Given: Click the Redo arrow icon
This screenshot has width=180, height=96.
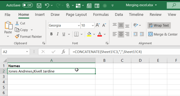Looking at the screenshot, I should [x=58, y=5].
